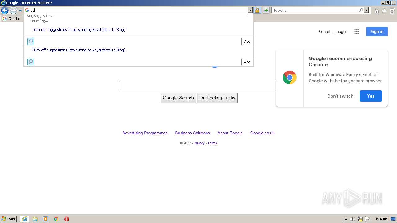Open the Images link
This screenshot has width=397, height=223.
[341, 31]
